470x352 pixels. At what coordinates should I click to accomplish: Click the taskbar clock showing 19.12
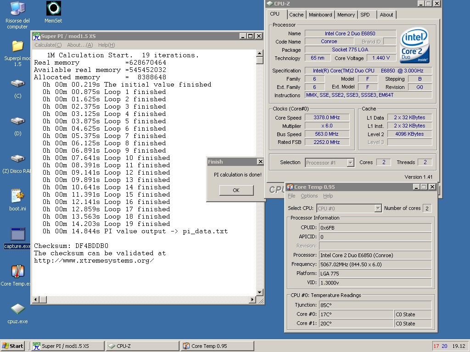(x=459, y=346)
